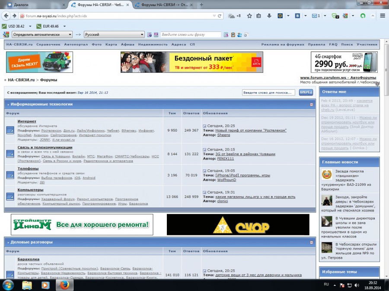Screen dimensions: 389x291
Task: Click the 4G смартфон 2990 руб. banner
Action: click(x=344, y=62)
